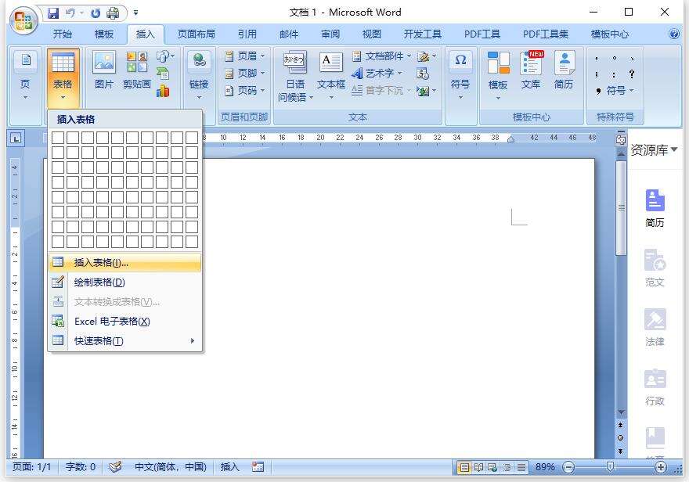Insert an Excel 电子表格 spreadsheet
Viewport: 689px width, 482px height.
pyautogui.click(x=124, y=322)
